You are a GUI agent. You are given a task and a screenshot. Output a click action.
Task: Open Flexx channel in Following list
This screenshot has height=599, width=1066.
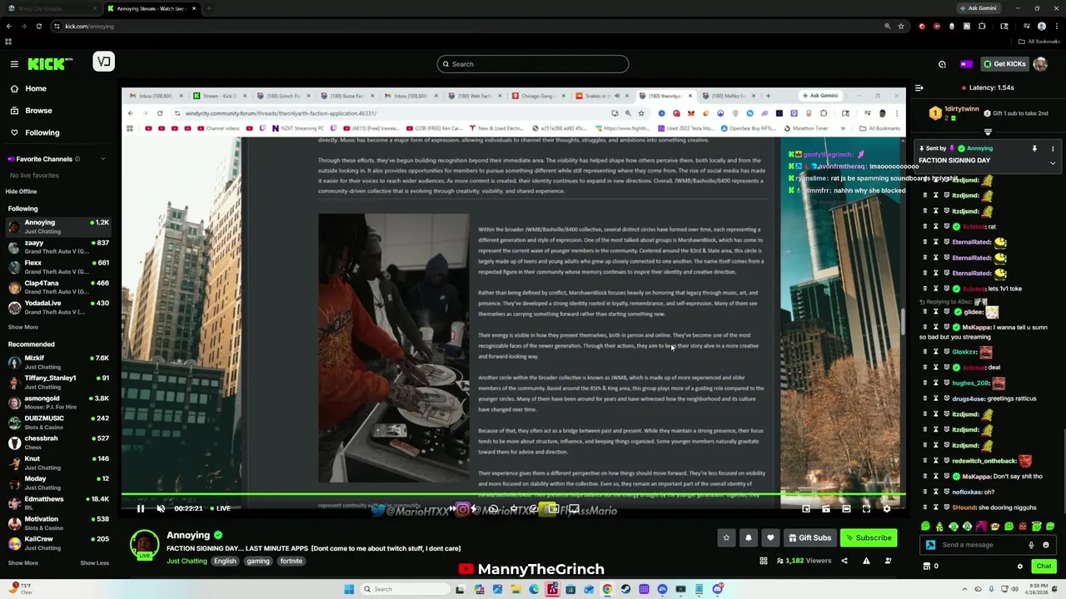pos(58,266)
